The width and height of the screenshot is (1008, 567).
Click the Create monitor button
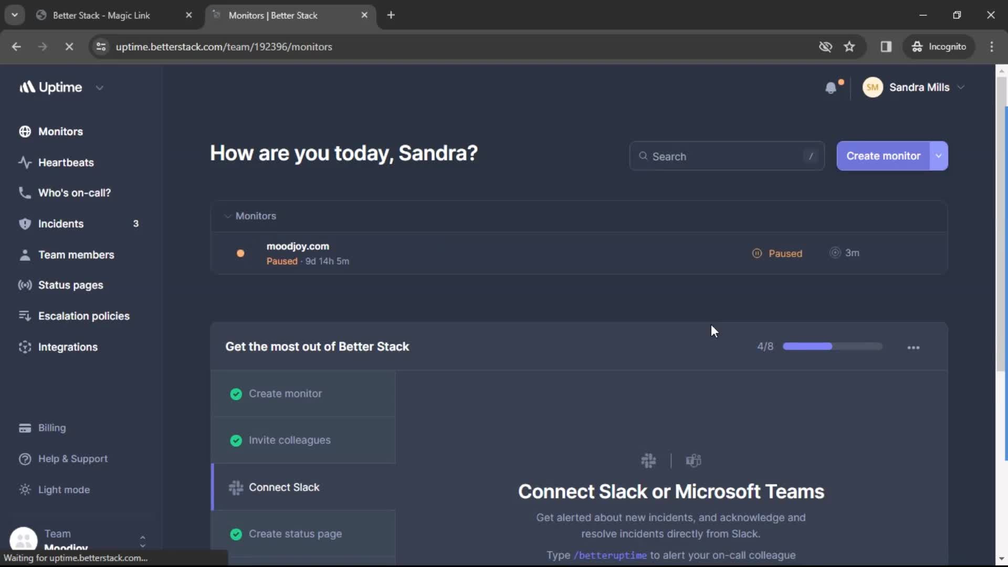pyautogui.click(x=883, y=156)
